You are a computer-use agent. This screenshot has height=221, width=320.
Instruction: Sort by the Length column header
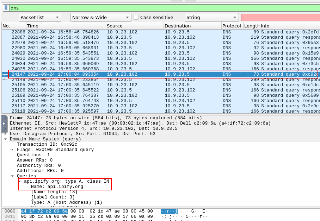click(x=251, y=26)
